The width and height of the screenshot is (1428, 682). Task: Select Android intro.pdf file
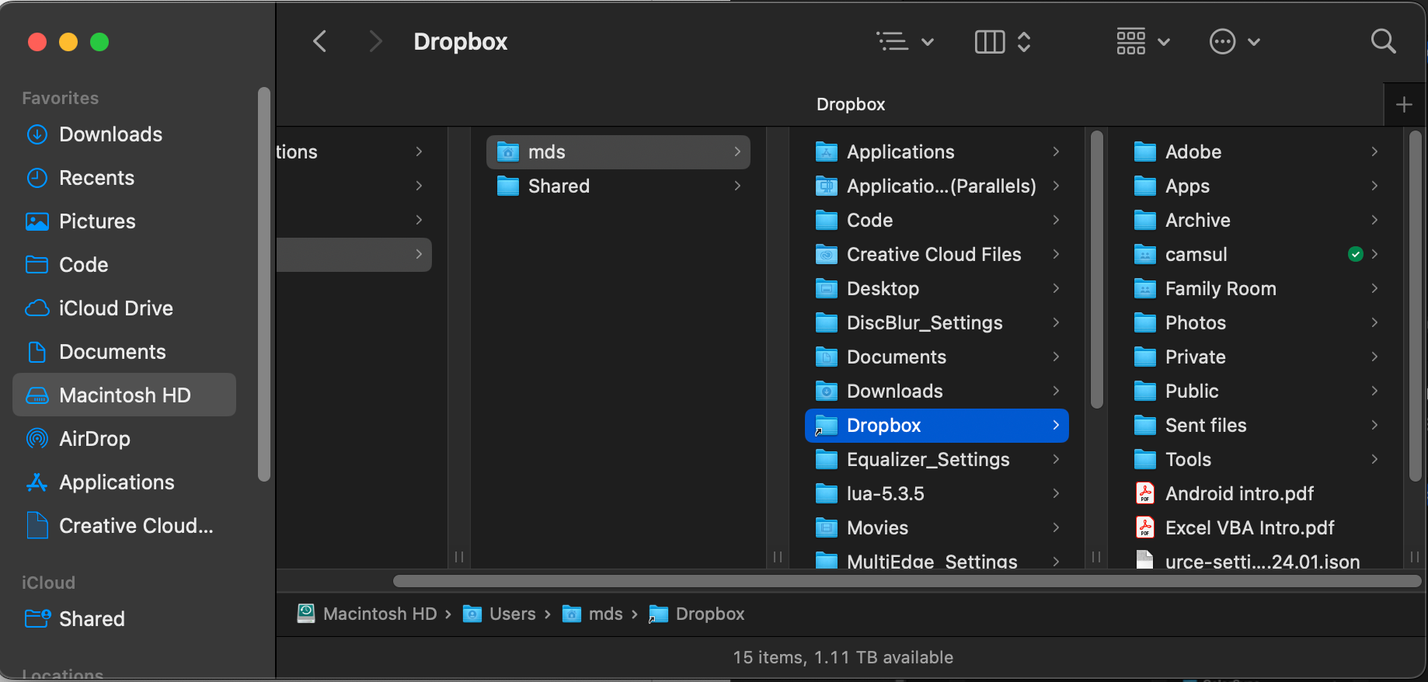coord(1256,494)
